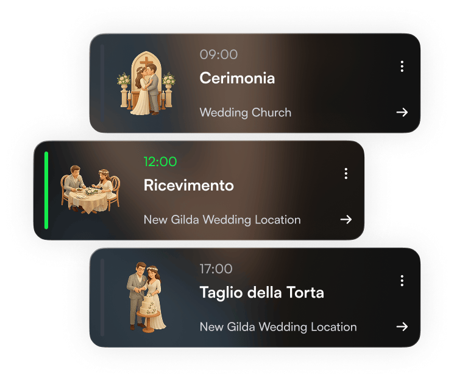Click the Taglio della Torta title
The width and height of the screenshot is (454, 381).
coord(262,293)
